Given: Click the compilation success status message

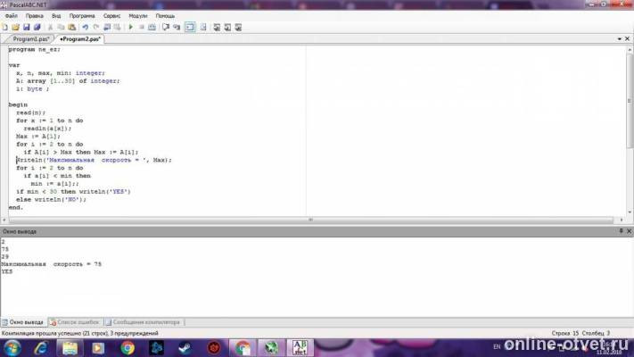Looking at the screenshot, I should (79, 333).
